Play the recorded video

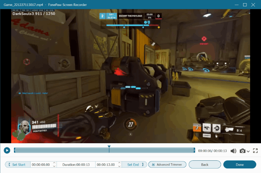point(7,150)
